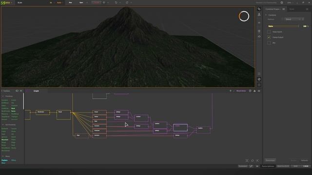Screen dimensions: 312x175
Task: Select Mountain in the Toolbox list
Action: (5, 140)
